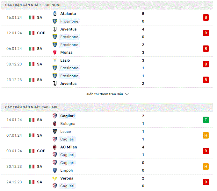217x191 pixels.
Task: Click the green T result badge
Action: click(206, 120)
